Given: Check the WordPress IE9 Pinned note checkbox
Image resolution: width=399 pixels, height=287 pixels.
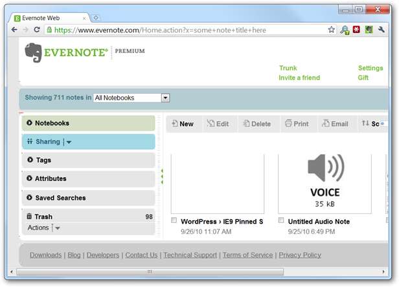Looking at the screenshot, I should [x=174, y=220].
